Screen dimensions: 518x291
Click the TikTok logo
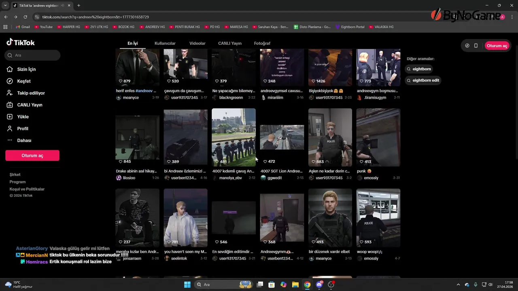click(x=21, y=42)
